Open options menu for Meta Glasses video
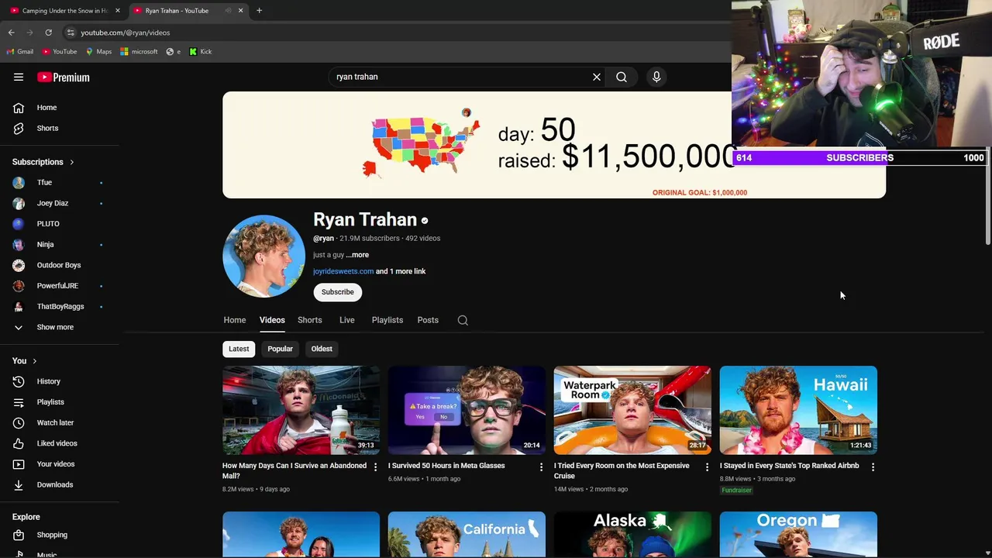 541,467
